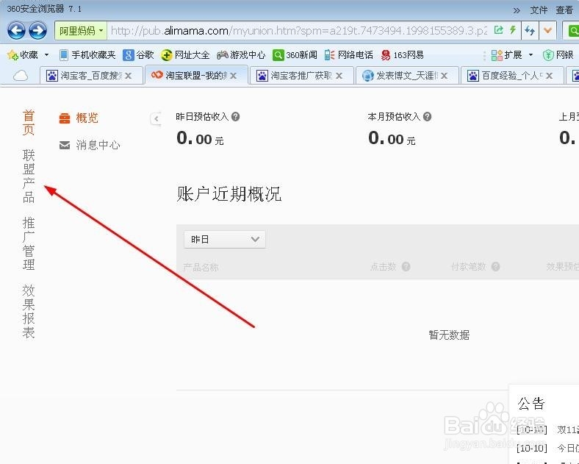Open the 查看 menu
579x464 pixels.
click(x=564, y=10)
